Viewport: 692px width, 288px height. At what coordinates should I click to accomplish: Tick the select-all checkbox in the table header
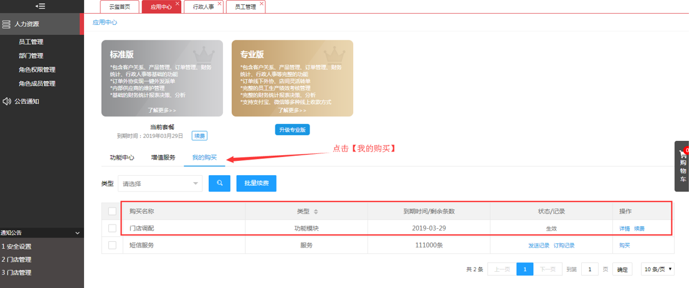(x=112, y=211)
